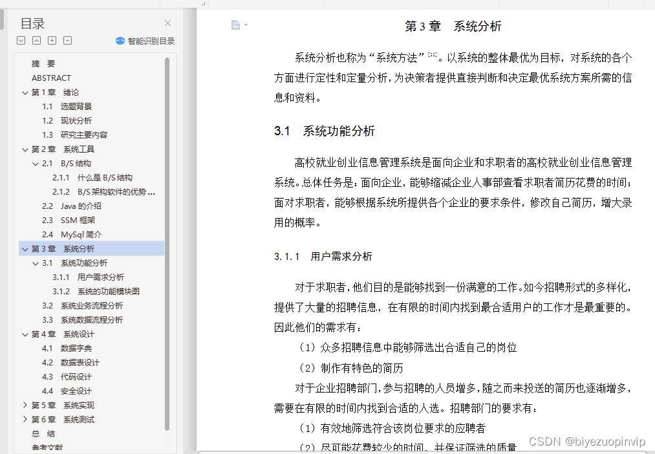Image resolution: width=655 pixels, height=454 pixels.
Task: Select outline entry 1.1 选题背景
Action: [67, 107]
